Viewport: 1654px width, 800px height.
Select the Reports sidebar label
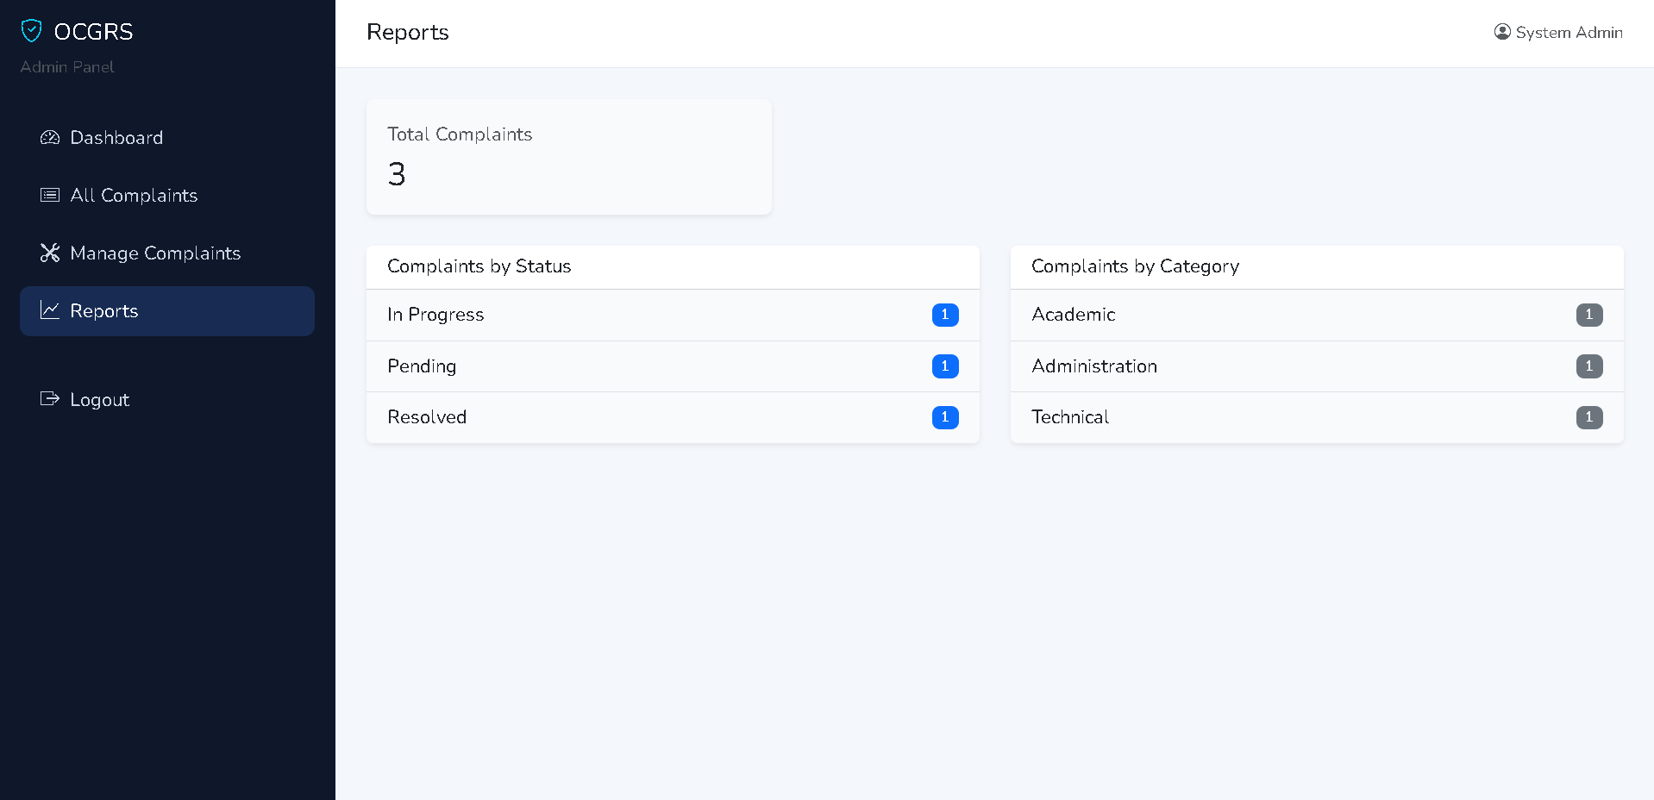click(x=104, y=310)
